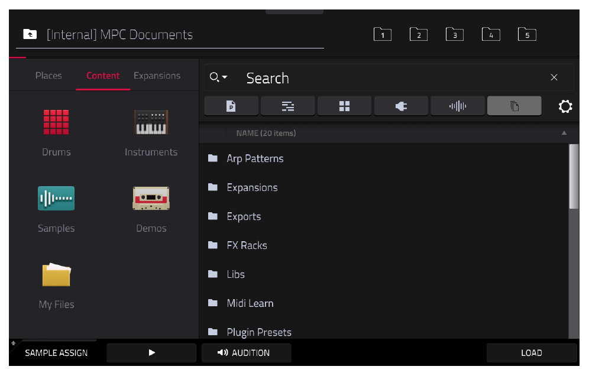Select the Plugin Presets folder
The image size is (589, 376).
coord(384,331)
